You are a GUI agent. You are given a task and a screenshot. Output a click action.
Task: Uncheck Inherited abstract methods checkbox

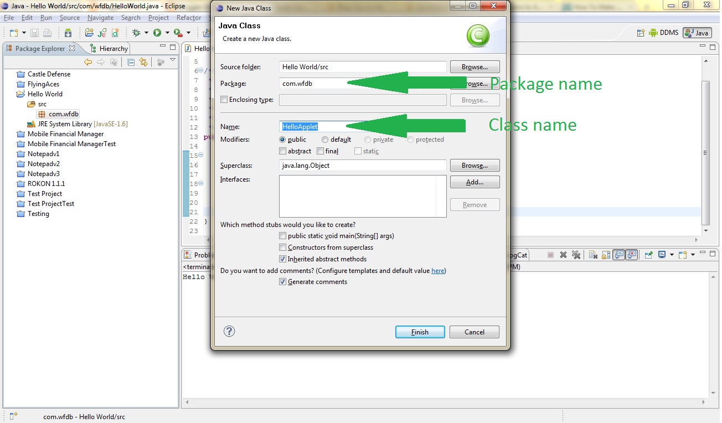[x=283, y=259]
